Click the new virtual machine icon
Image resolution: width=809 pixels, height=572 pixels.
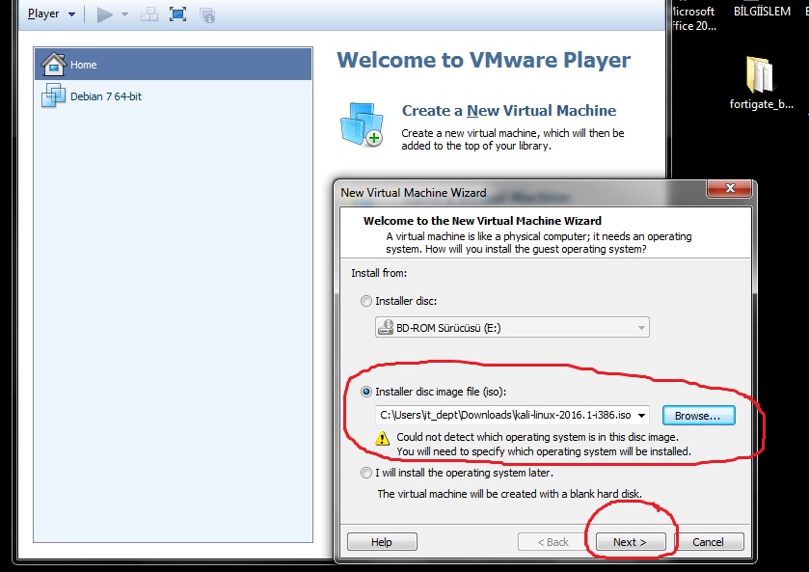click(x=362, y=123)
